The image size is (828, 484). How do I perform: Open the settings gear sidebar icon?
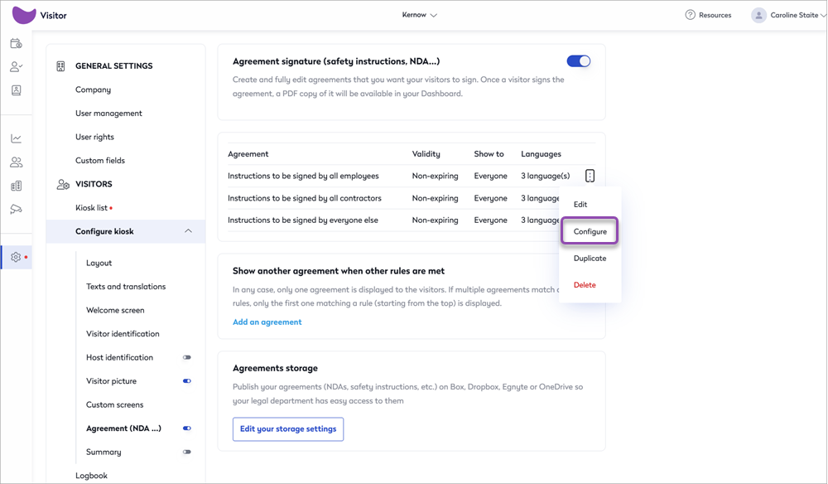pos(16,257)
